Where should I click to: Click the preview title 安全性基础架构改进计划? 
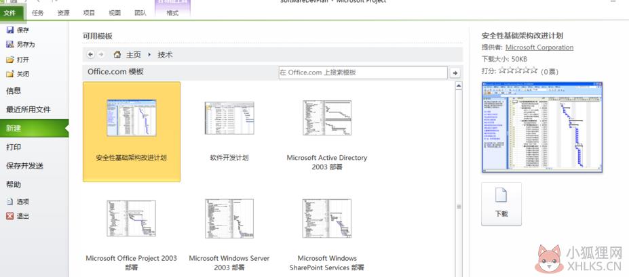coord(522,35)
